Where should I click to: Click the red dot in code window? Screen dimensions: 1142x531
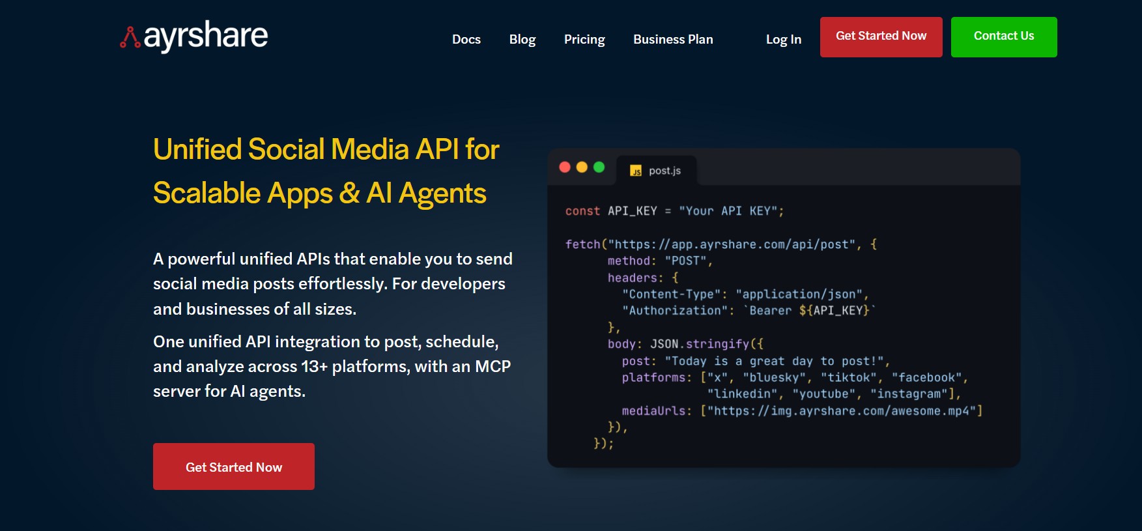point(565,167)
